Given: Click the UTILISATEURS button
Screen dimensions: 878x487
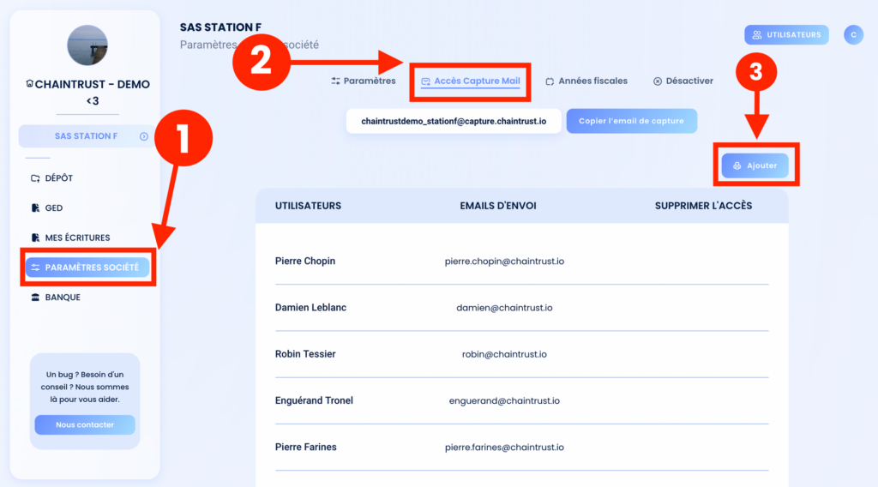Looking at the screenshot, I should [786, 34].
